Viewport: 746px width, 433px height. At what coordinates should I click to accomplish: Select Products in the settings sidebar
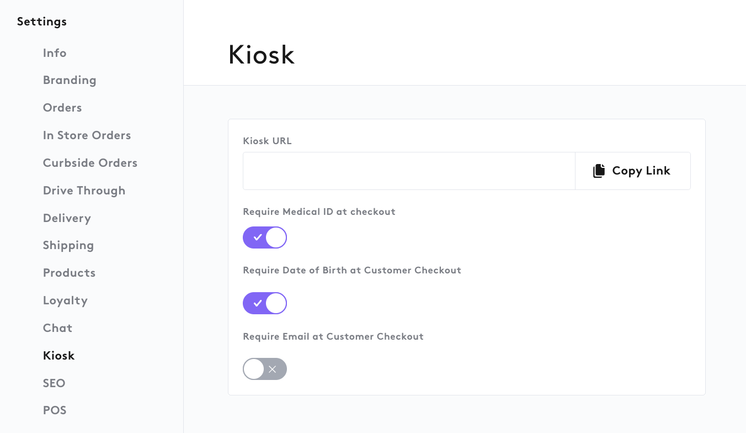69,273
